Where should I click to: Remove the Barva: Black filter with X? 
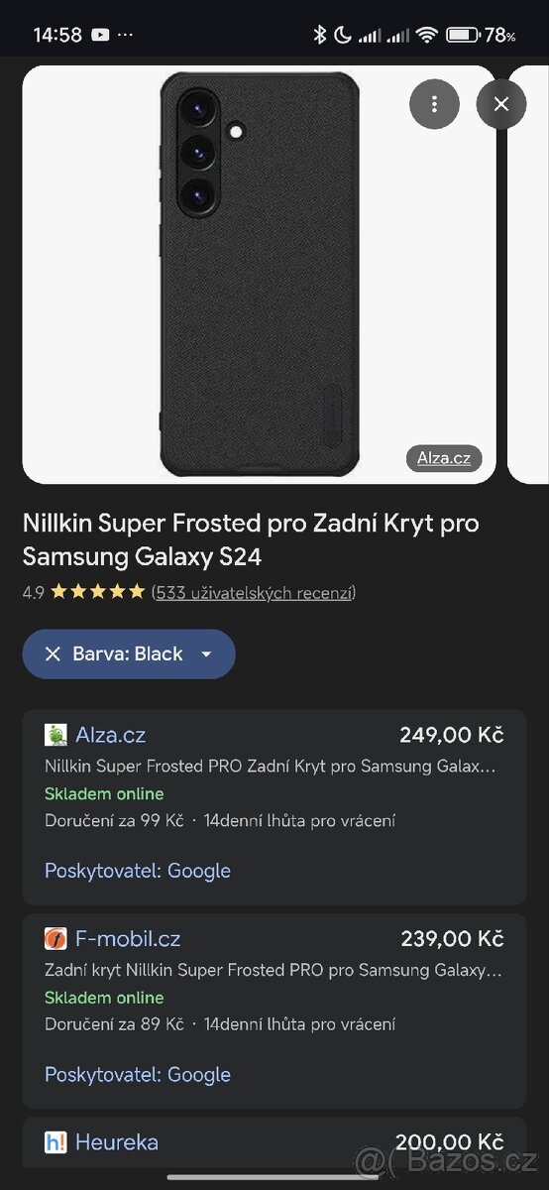coord(53,654)
